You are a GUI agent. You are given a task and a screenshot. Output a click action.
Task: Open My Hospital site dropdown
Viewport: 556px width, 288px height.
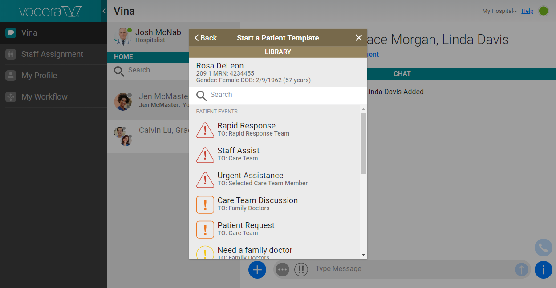click(499, 11)
